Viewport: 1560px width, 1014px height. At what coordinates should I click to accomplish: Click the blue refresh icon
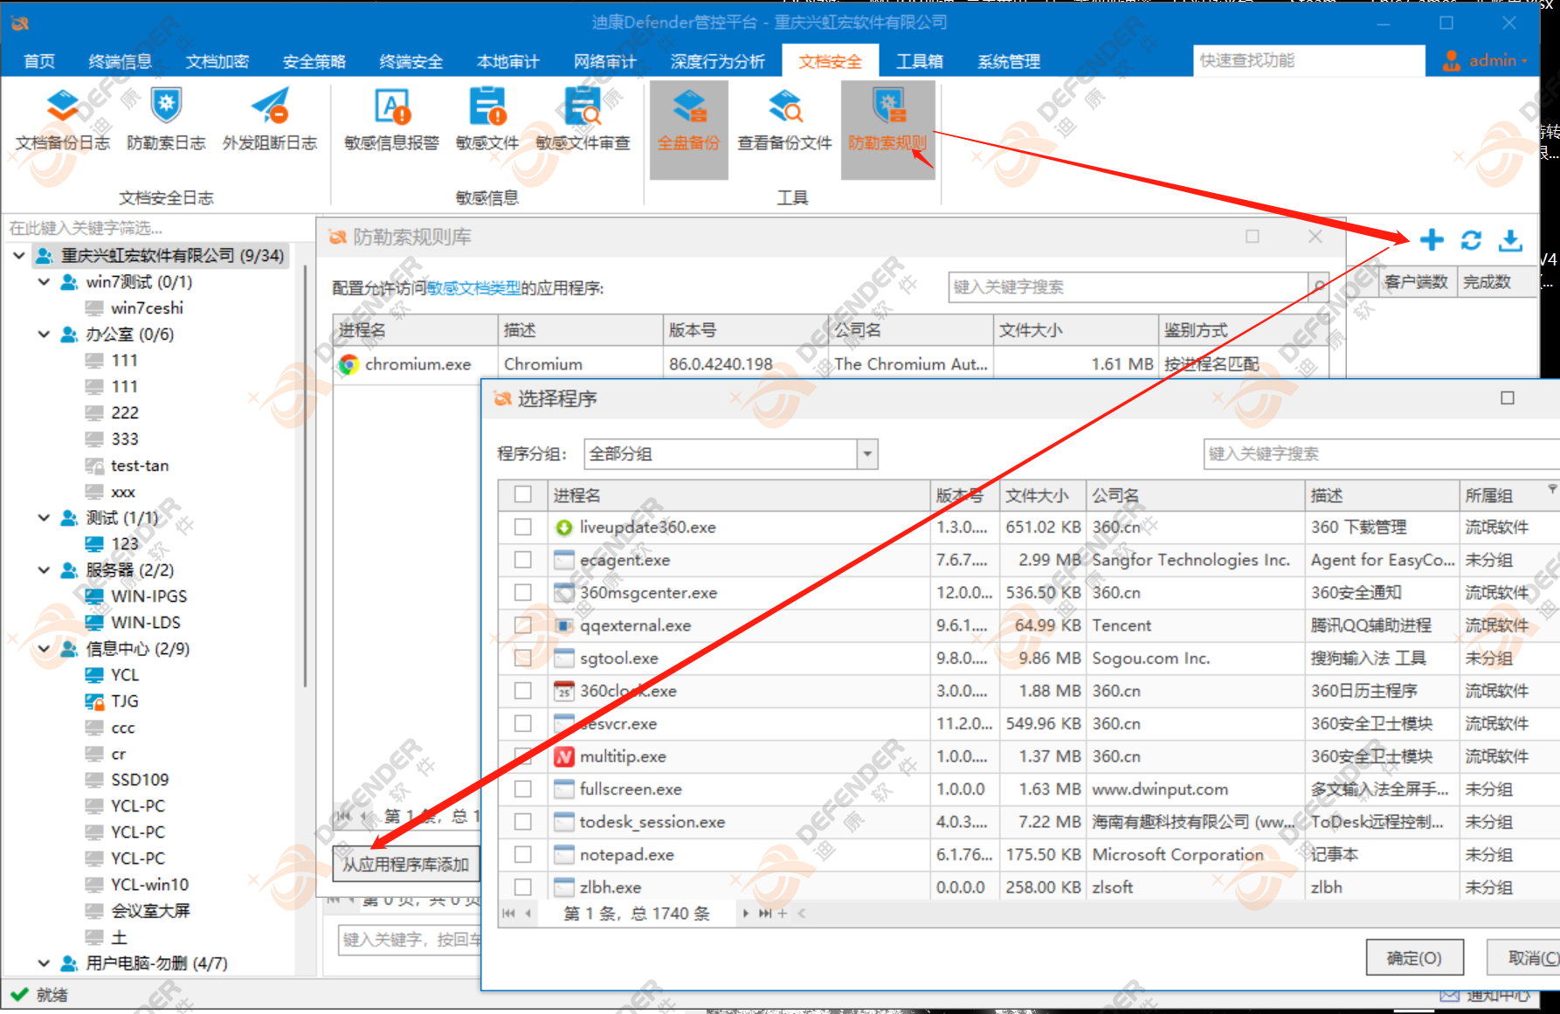(1471, 240)
